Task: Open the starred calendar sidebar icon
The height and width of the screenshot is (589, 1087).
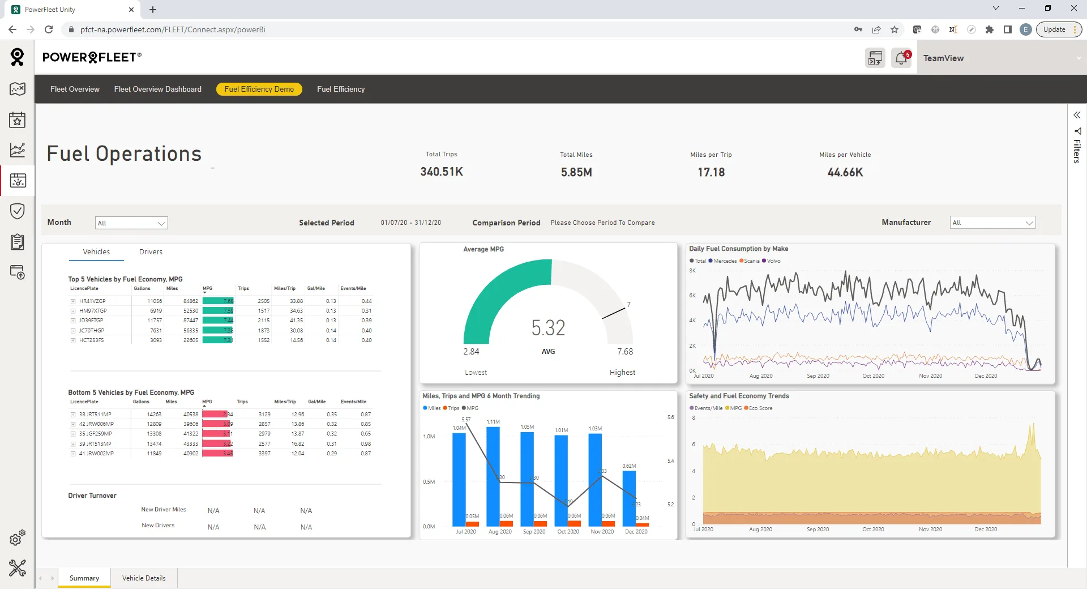Action: [18, 119]
